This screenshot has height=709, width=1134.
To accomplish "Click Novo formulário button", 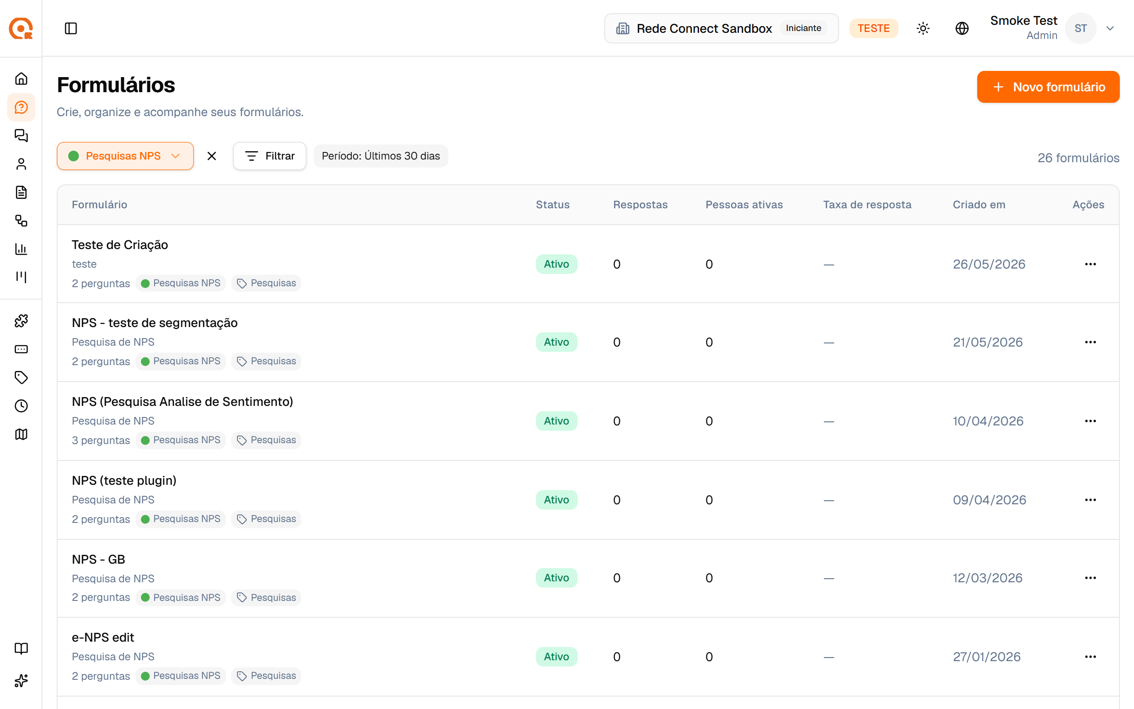I will [x=1048, y=87].
